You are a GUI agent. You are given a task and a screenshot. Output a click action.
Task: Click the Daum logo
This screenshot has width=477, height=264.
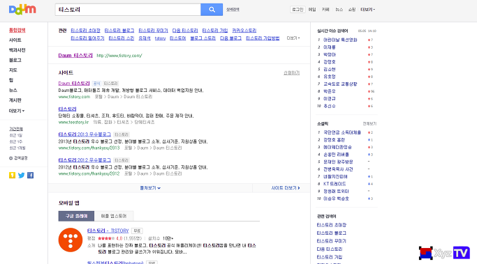[x=22, y=10]
